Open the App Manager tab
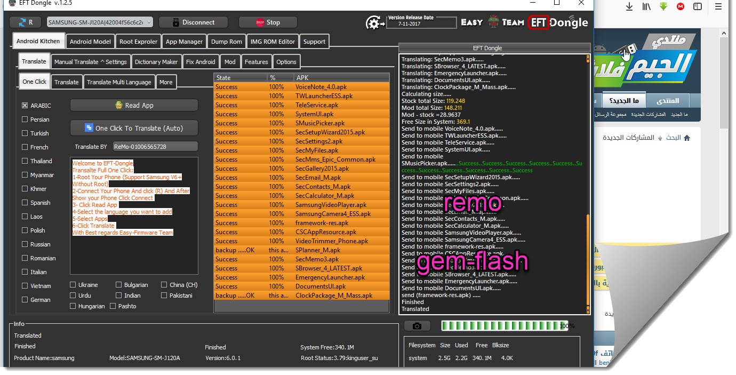The image size is (736, 375). tap(184, 42)
